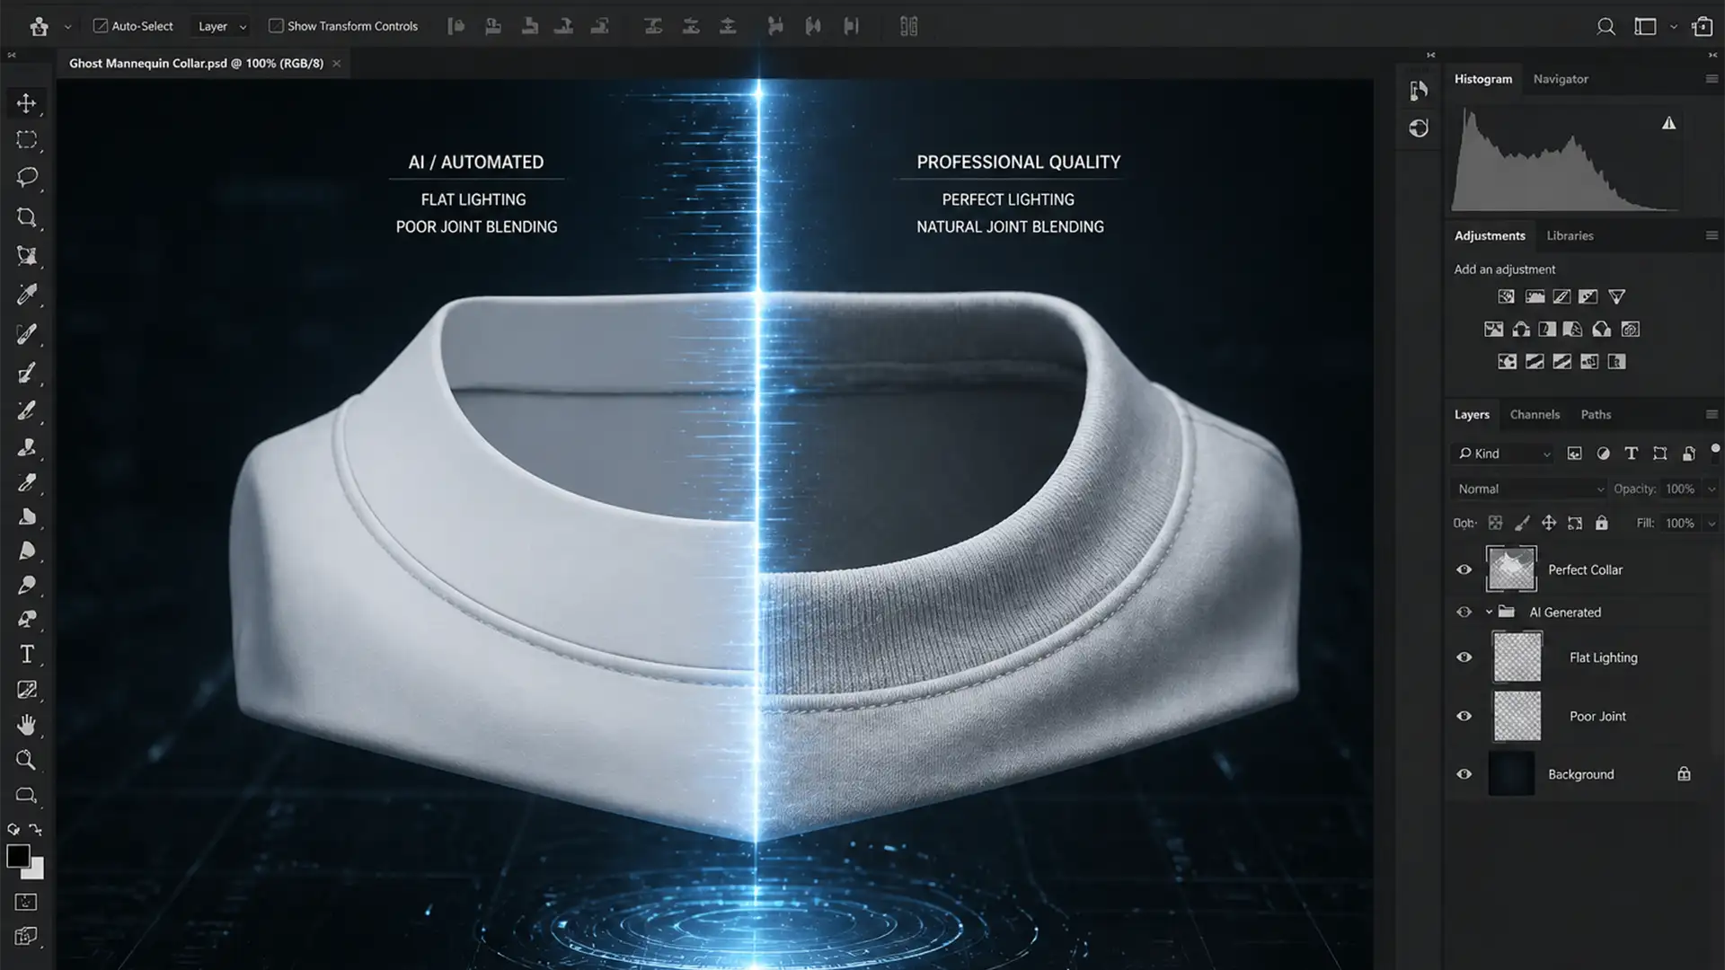Hide the Flat Lighting layer
1725x970 pixels.
1464,657
